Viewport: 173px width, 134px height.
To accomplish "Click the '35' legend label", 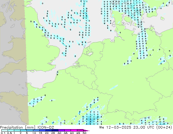I will [65, 133].
